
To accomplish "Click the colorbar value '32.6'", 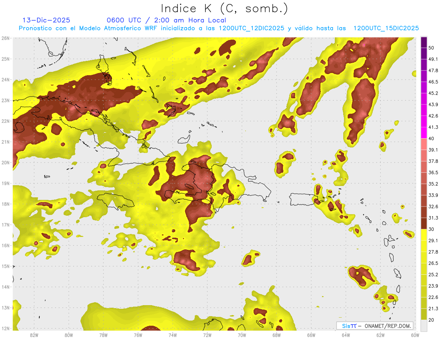I will (433, 206).
